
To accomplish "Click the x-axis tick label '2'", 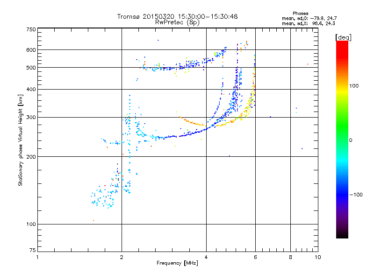I will tap(122, 257).
